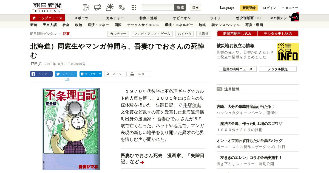Select the スポーツ tab
This screenshot has height=173, width=329.
coord(81,18)
